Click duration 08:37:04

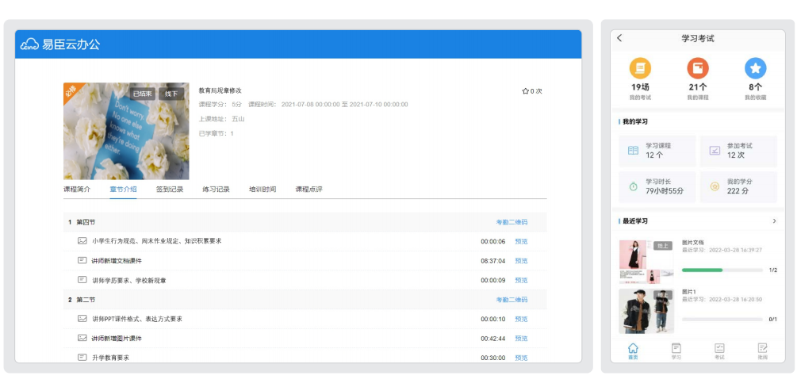[493, 261]
